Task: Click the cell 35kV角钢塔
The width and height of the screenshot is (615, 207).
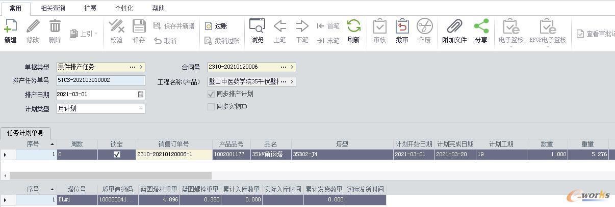Action: (270, 155)
